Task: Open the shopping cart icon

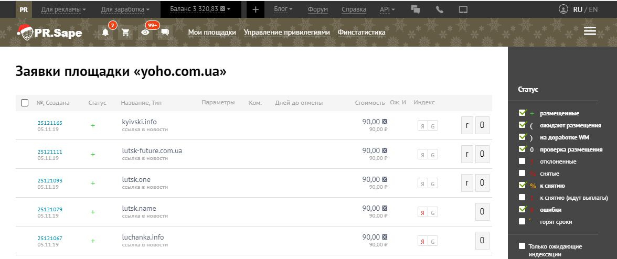Action: point(125,33)
